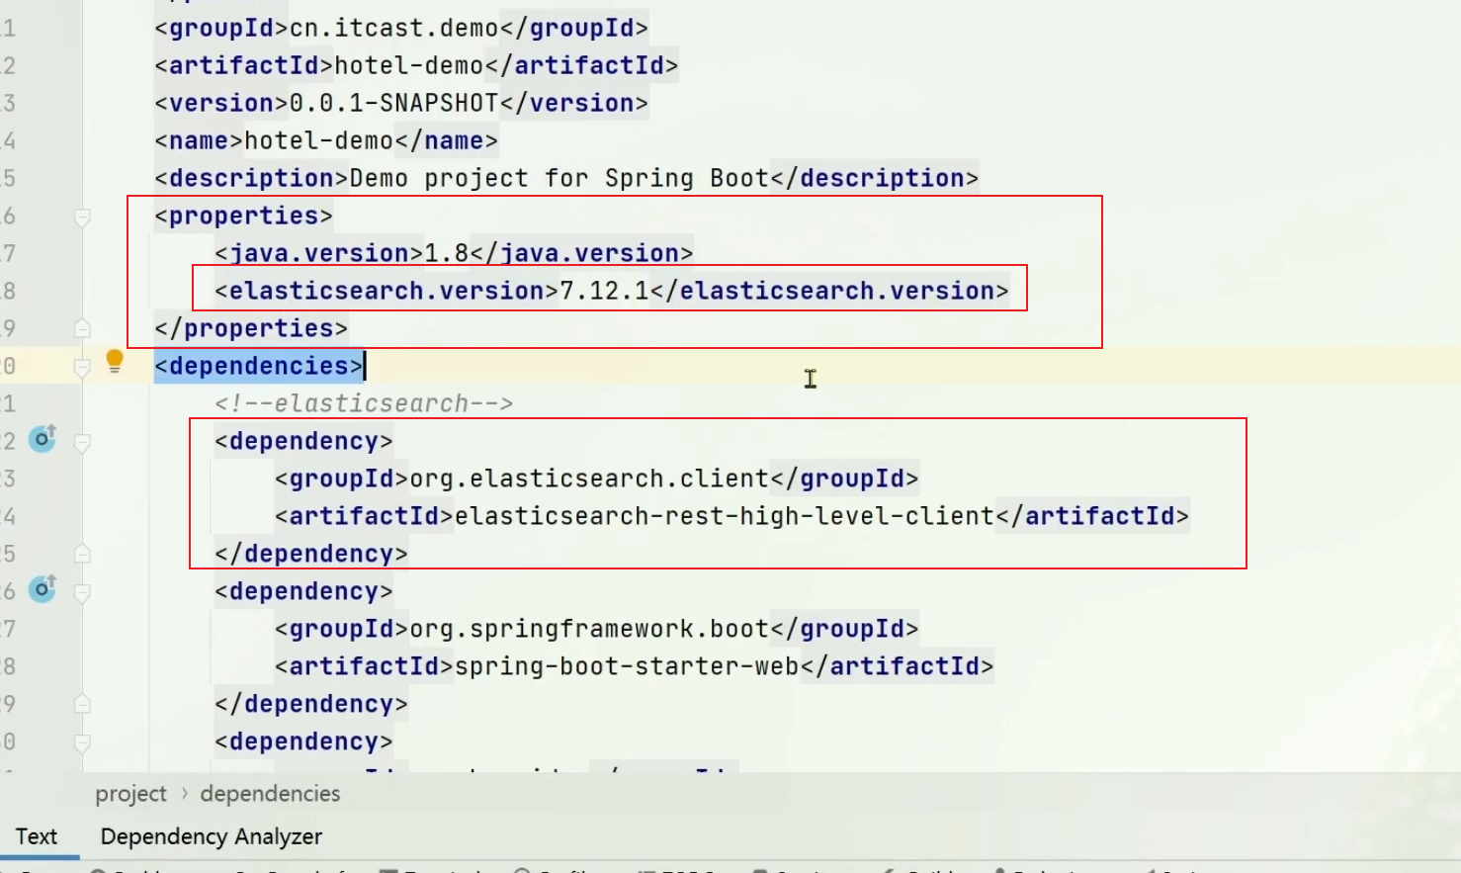The height and width of the screenshot is (873, 1461).
Task: Click artifactId elasticsearch-rest-high-level-client line
Action: 731,516
